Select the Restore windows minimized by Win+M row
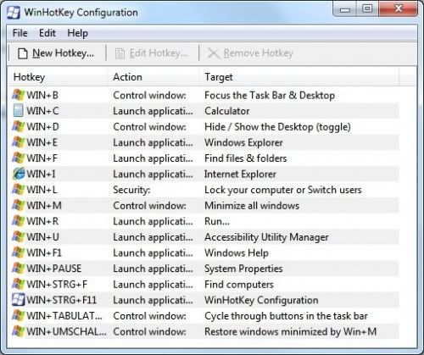 [205, 331]
